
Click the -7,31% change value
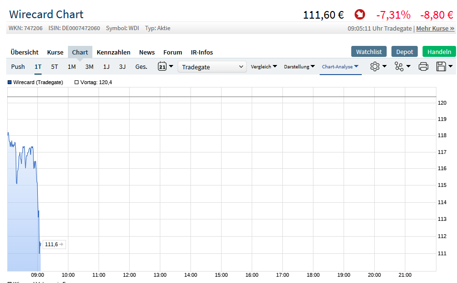click(x=393, y=15)
